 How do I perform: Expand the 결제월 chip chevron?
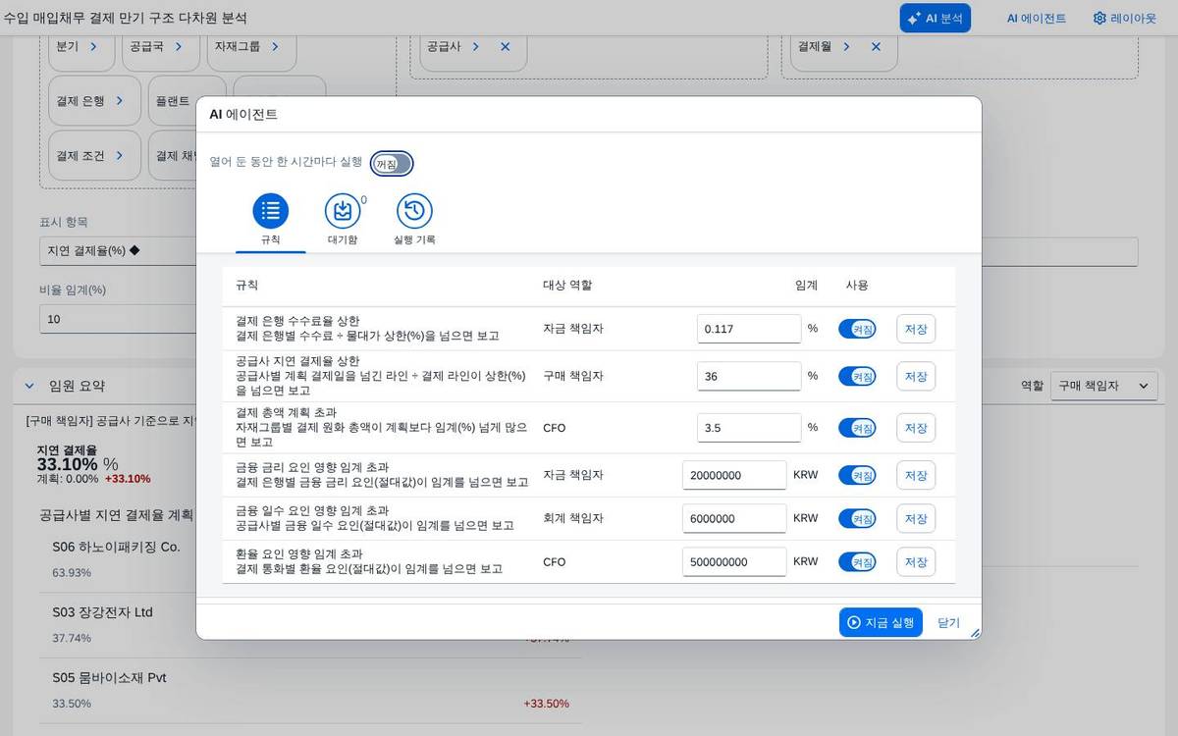coord(846,46)
